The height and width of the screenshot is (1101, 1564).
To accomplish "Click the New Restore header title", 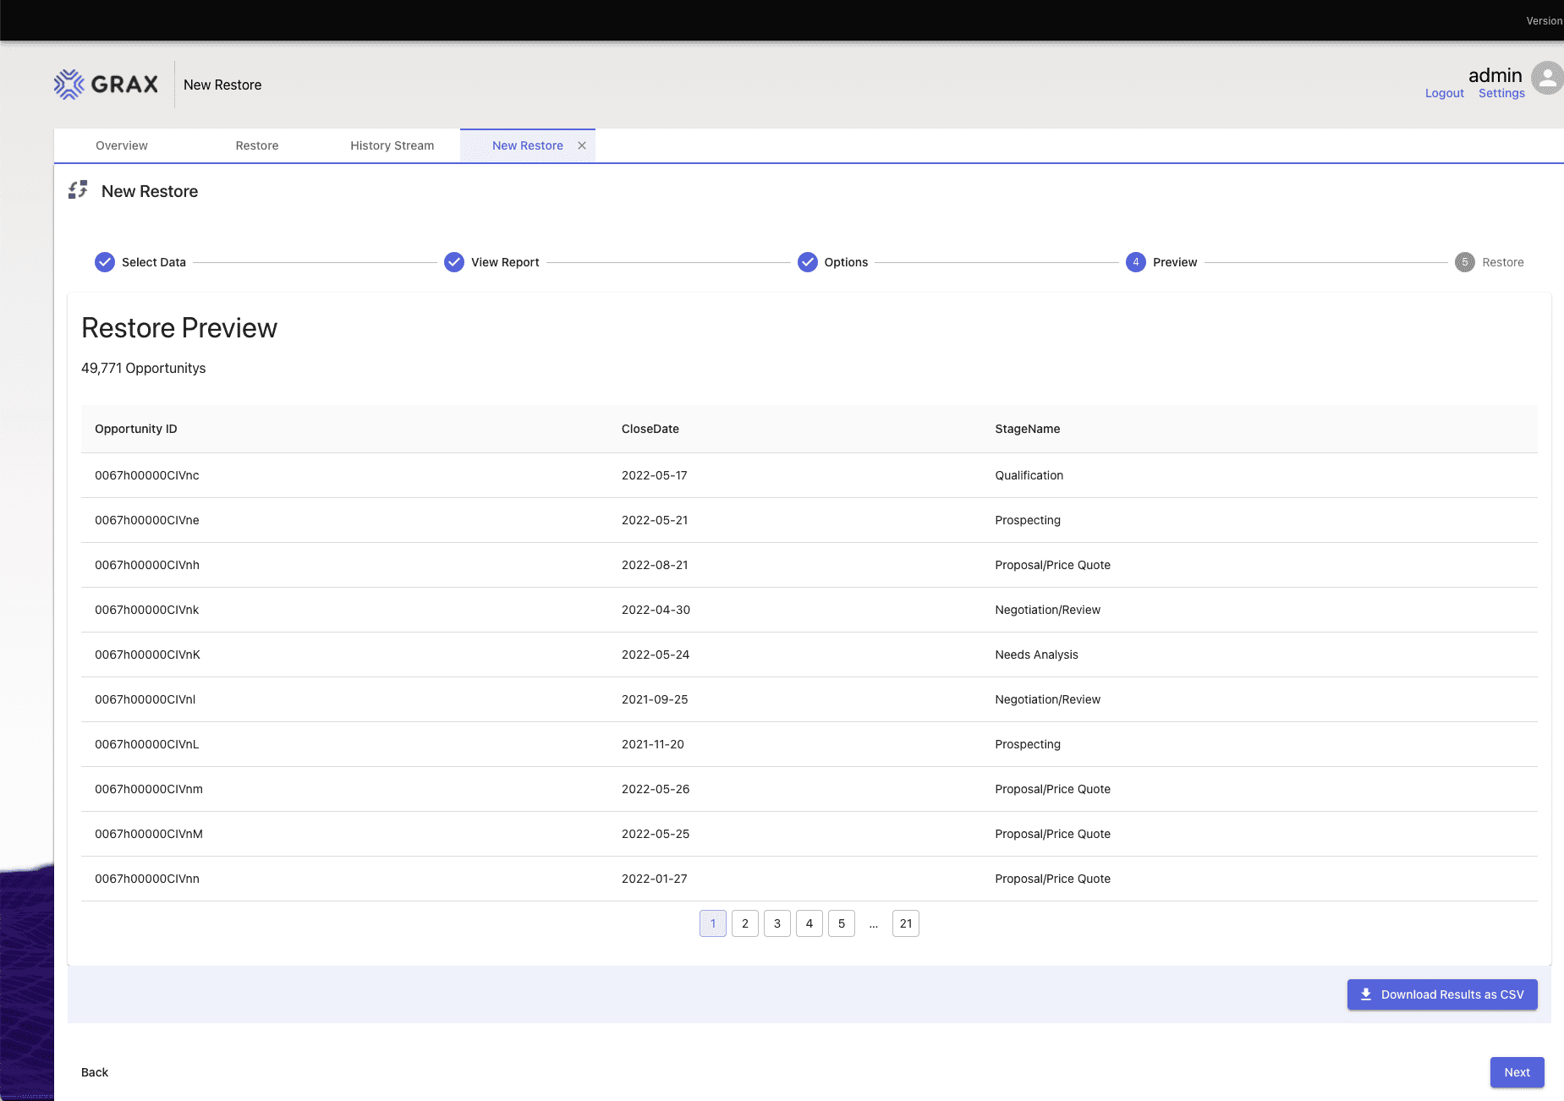I will tap(222, 85).
